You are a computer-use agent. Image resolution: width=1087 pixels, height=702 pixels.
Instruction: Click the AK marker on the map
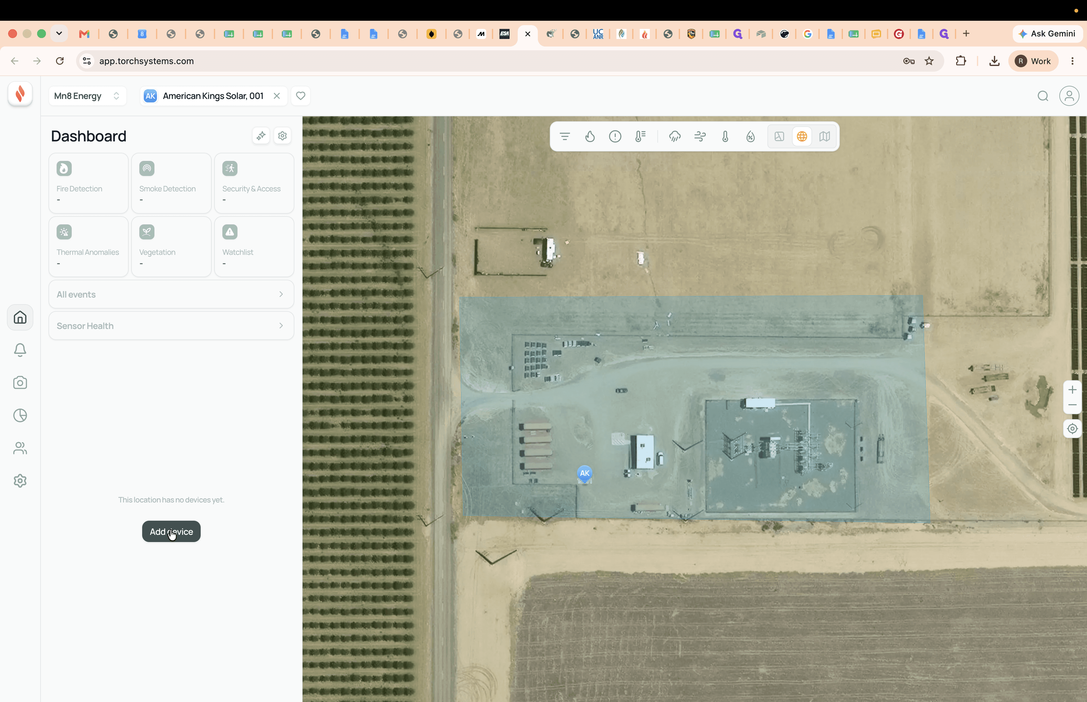[x=584, y=473]
